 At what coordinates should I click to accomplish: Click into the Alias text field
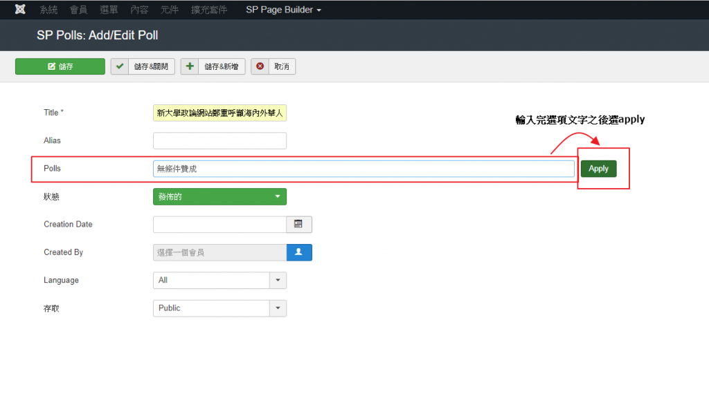point(219,141)
